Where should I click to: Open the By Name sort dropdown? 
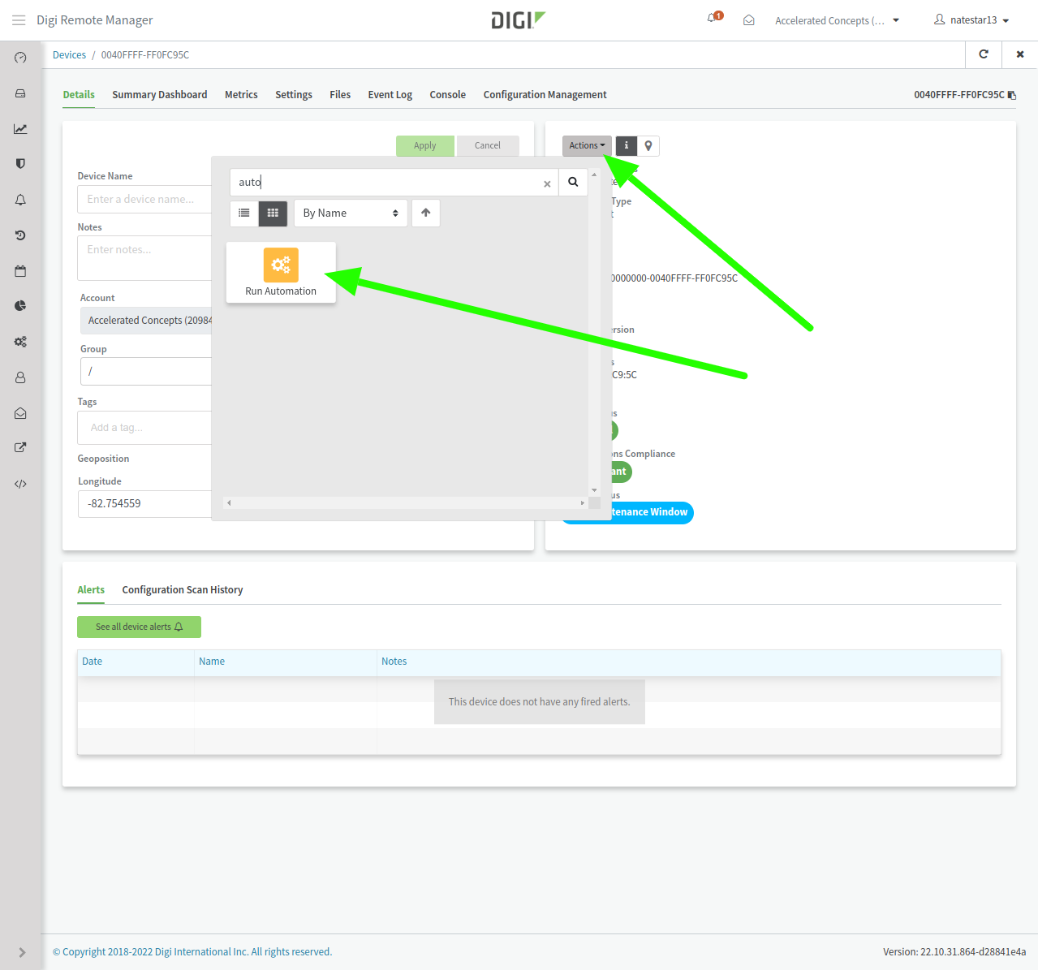351,213
